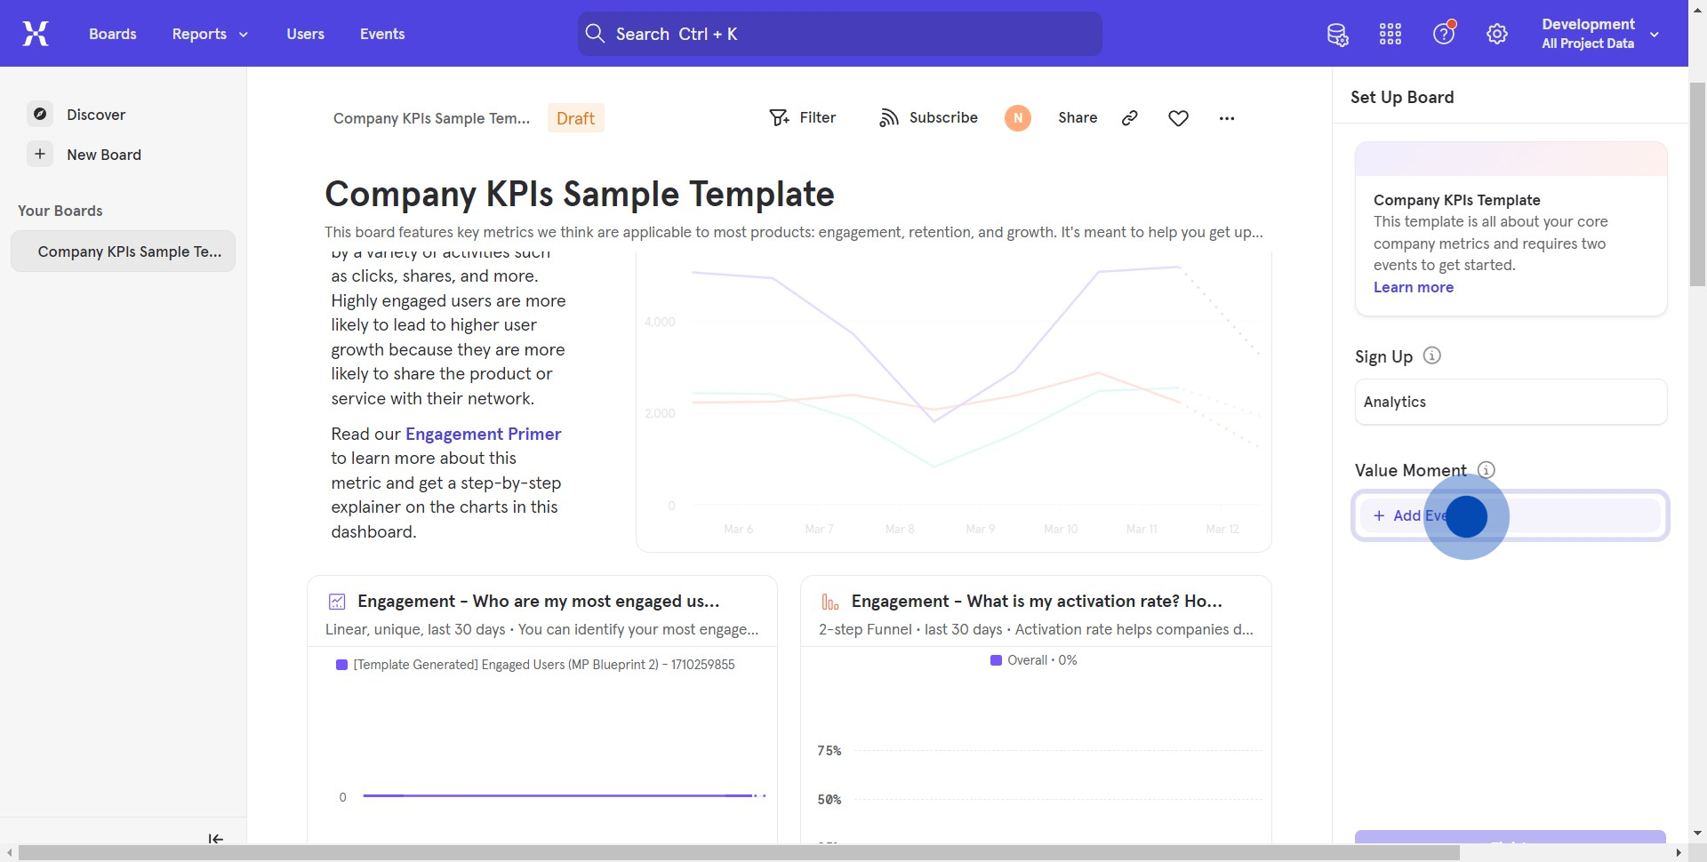Collapse the left sidebar
Image resolution: width=1707 pixels, height=862 pixels.
tap(215, 839)
